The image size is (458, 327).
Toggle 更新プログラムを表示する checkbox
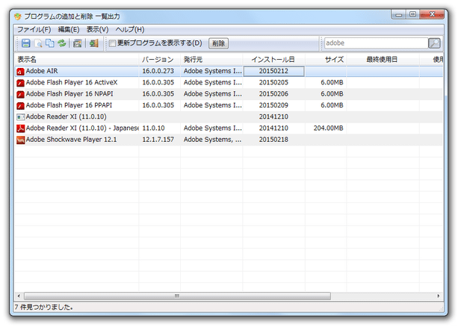tap(112, 43)
